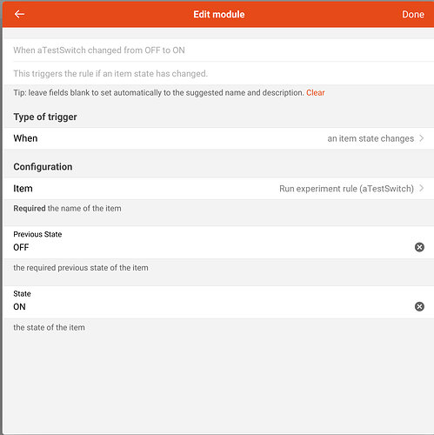The image size is (434, 435).
Task: Tap Done to save the module
Action: pos(413,14)
